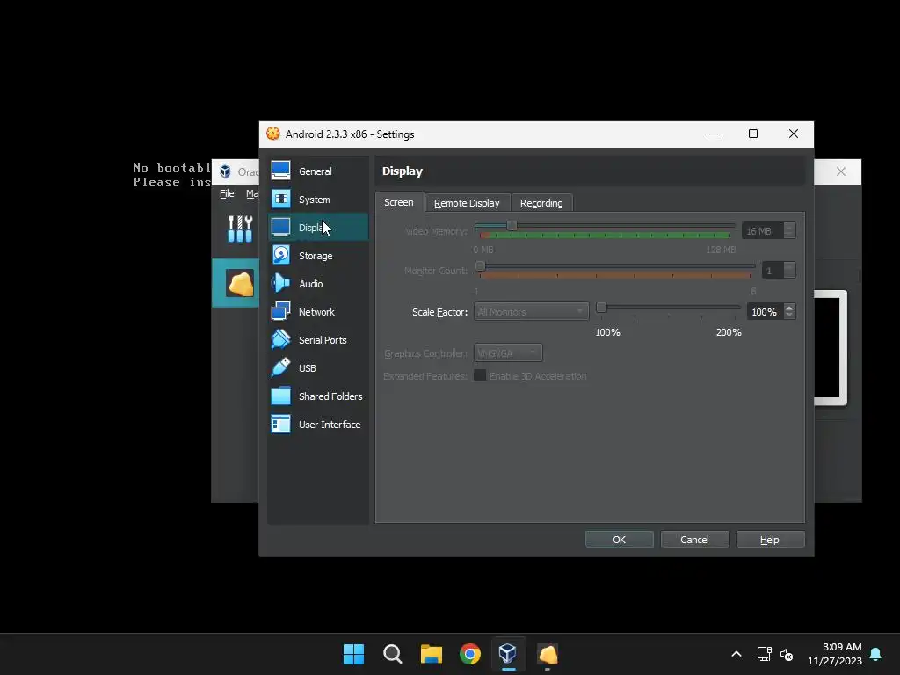Screen dimensions: 900x675
Task: Open the Network settings category icon
Action: tap(280, 312)
